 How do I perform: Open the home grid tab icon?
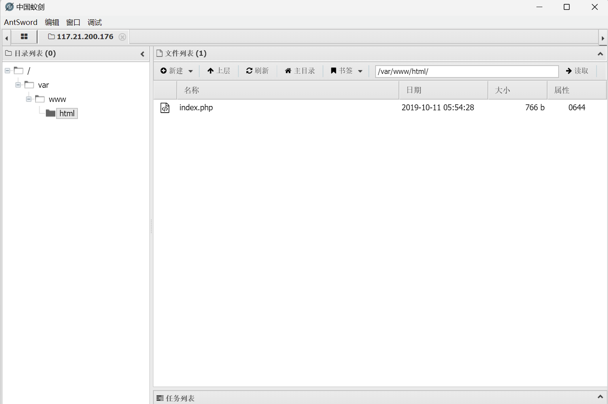coord(24,36)
